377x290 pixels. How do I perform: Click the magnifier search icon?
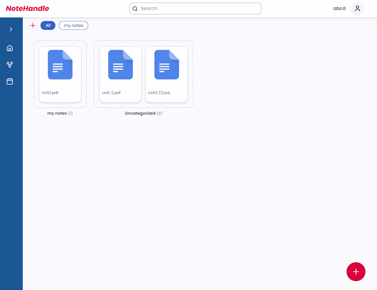point(135,9)
